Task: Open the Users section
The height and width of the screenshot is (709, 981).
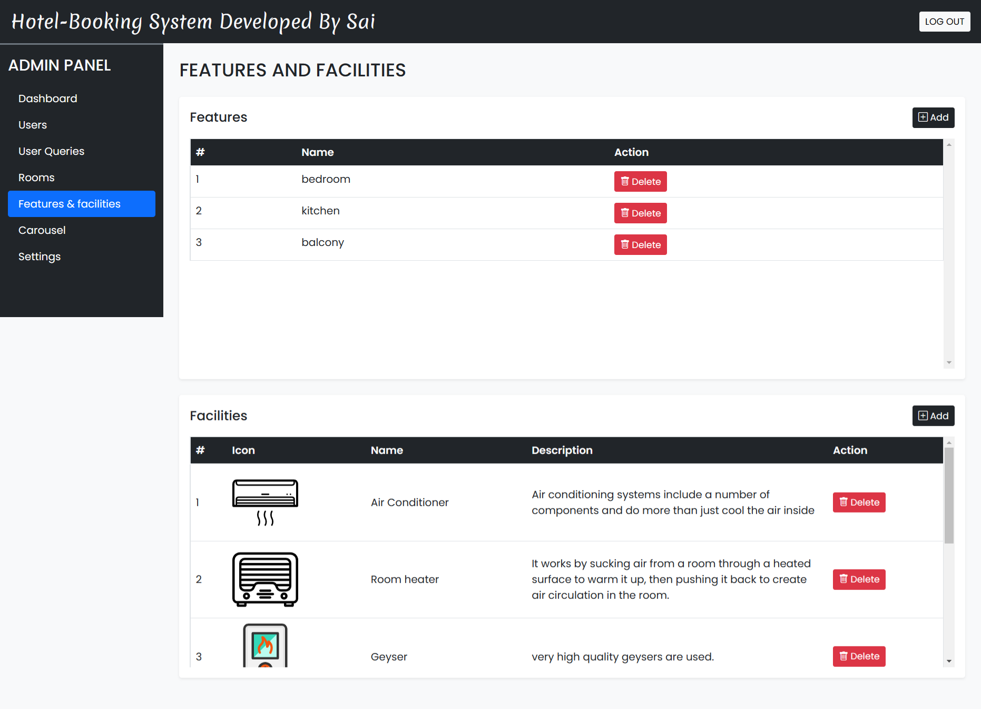Action: click(33, 125)
